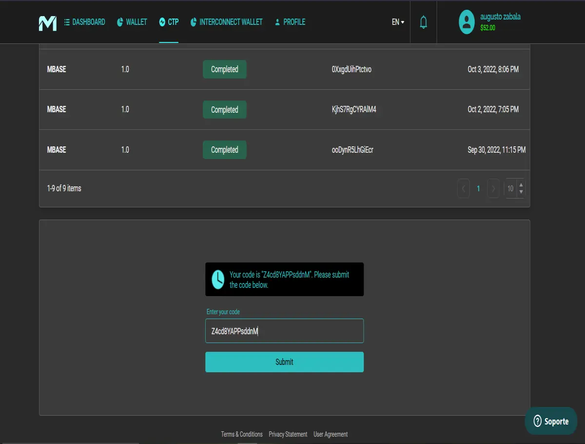Click the 1.0 amount in the Oct 2 row
This screenshot has height=444, width=585.
125,109
